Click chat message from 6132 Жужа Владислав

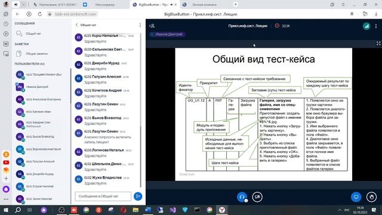pyautogui.click(x=107, y=180)
